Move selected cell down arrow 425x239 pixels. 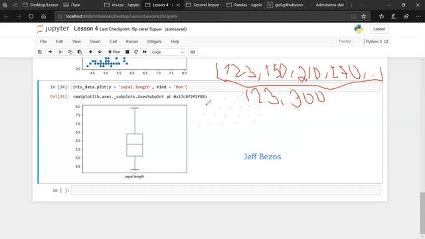point(100,52)
